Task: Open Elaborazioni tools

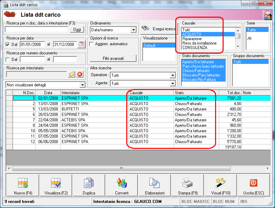Action: [155, 185]
